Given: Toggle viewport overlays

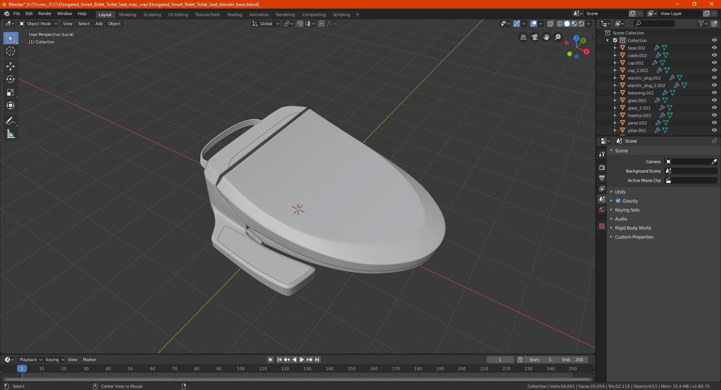Looking at the screenshot, I should 534,24.
